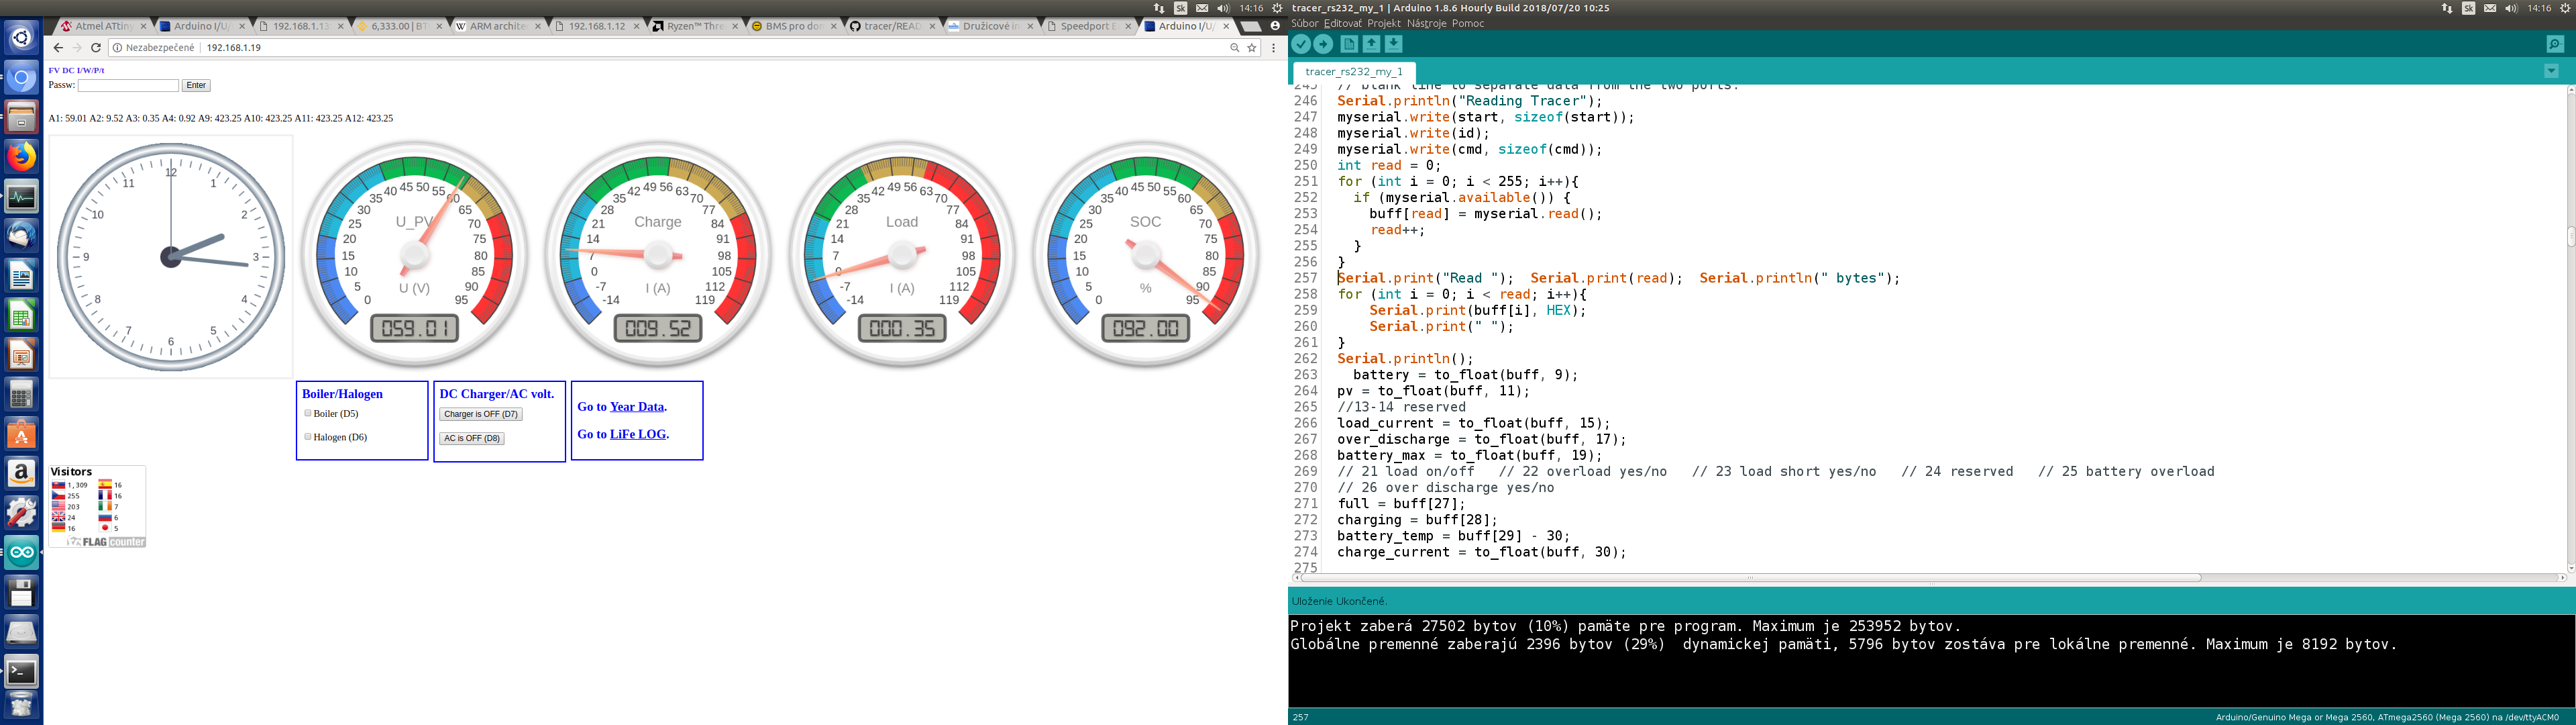The image size is (2576, 725).
Task: Click Open sketch up-arrow icon
Action: pyautogui.click(x=1371, y=44)
